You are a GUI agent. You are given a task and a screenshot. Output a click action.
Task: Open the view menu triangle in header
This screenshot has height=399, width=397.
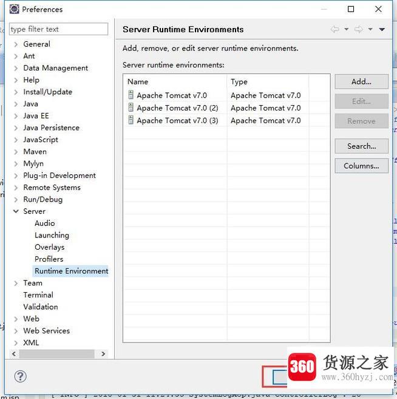(x=382, y=30)
